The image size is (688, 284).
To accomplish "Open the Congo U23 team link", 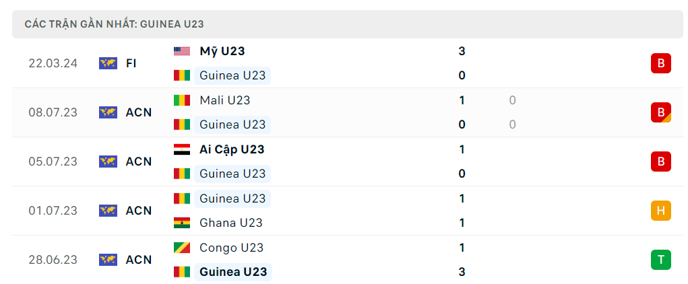I will click(x=231, y=248).
